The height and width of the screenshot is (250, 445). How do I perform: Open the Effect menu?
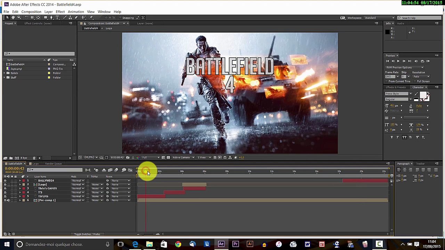(x=60, y=12)
